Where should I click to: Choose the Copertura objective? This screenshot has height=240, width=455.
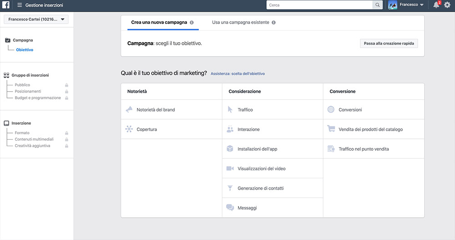coord(172,129)
